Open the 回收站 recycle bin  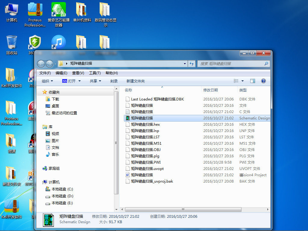coord(12,45)
